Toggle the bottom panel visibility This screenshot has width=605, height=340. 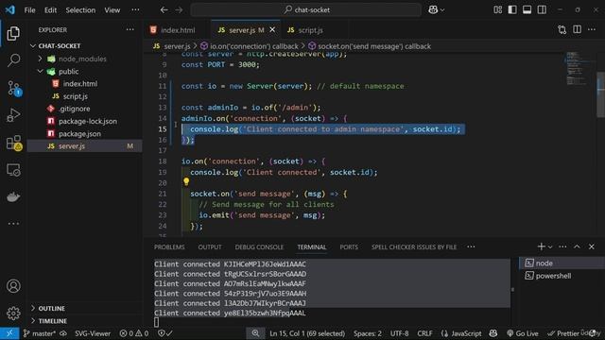pyautogui.click(x=527, y=9)
